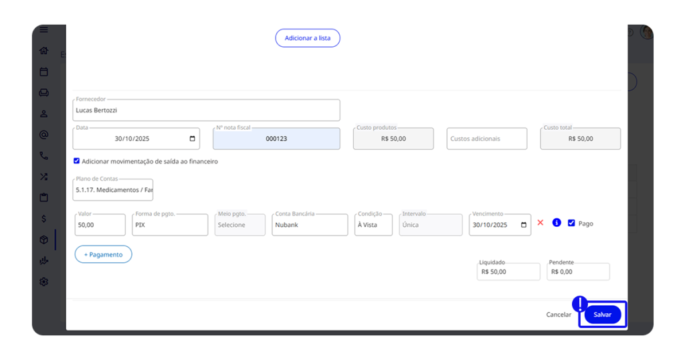This screenshot has height=360, width=685.
Task: Open the settings gear in the sidebar
Action: click(x=44, y=282)
